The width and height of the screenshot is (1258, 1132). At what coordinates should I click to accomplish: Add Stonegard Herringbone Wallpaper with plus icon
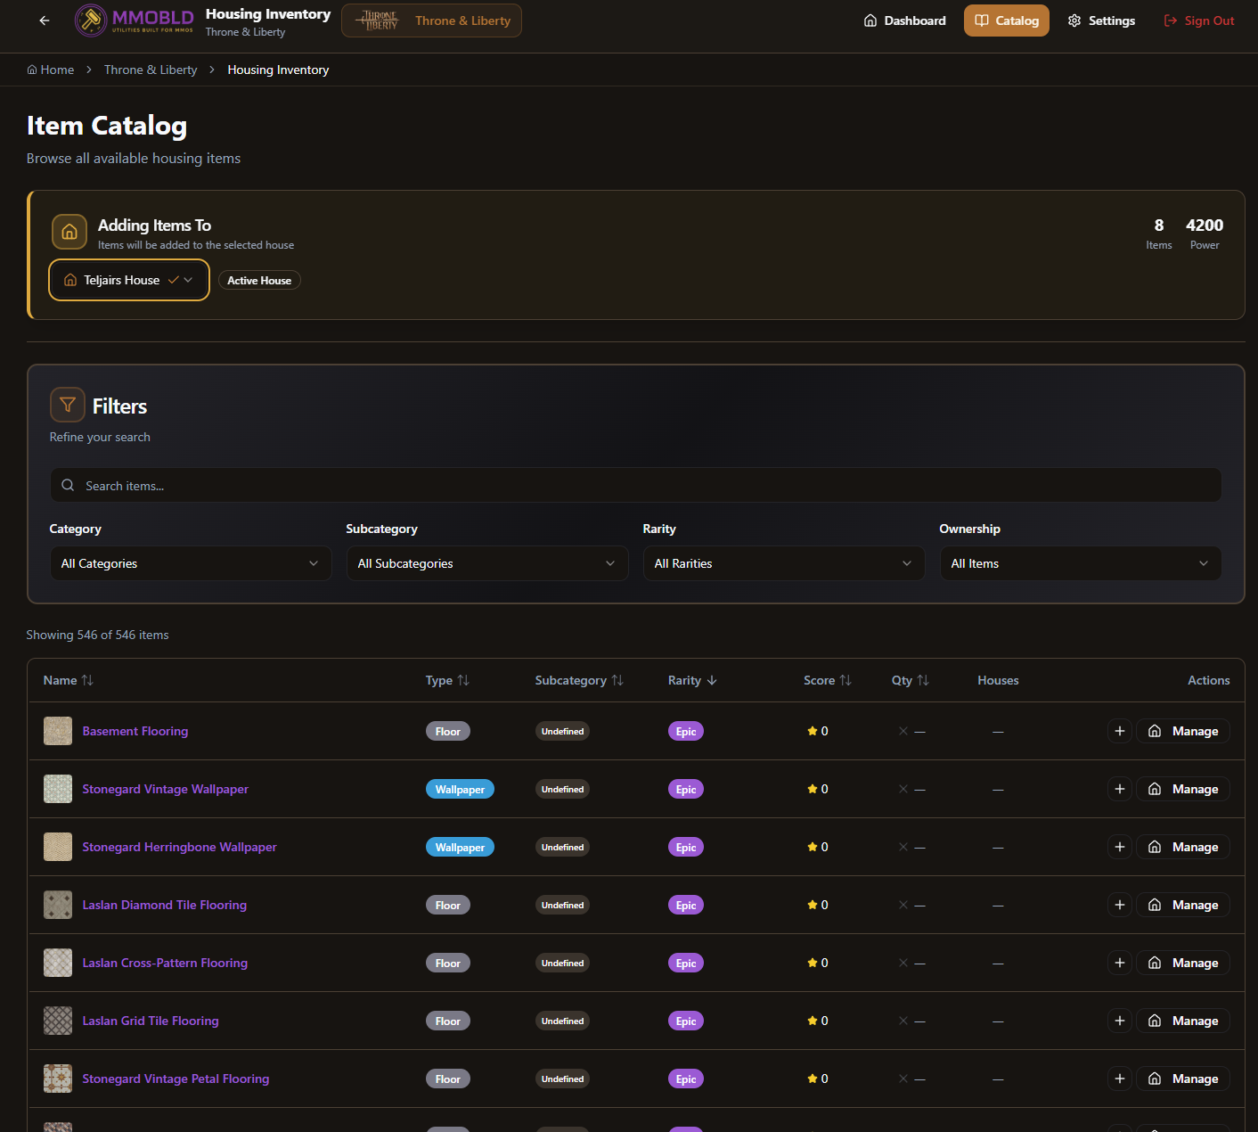(1120, 847)
